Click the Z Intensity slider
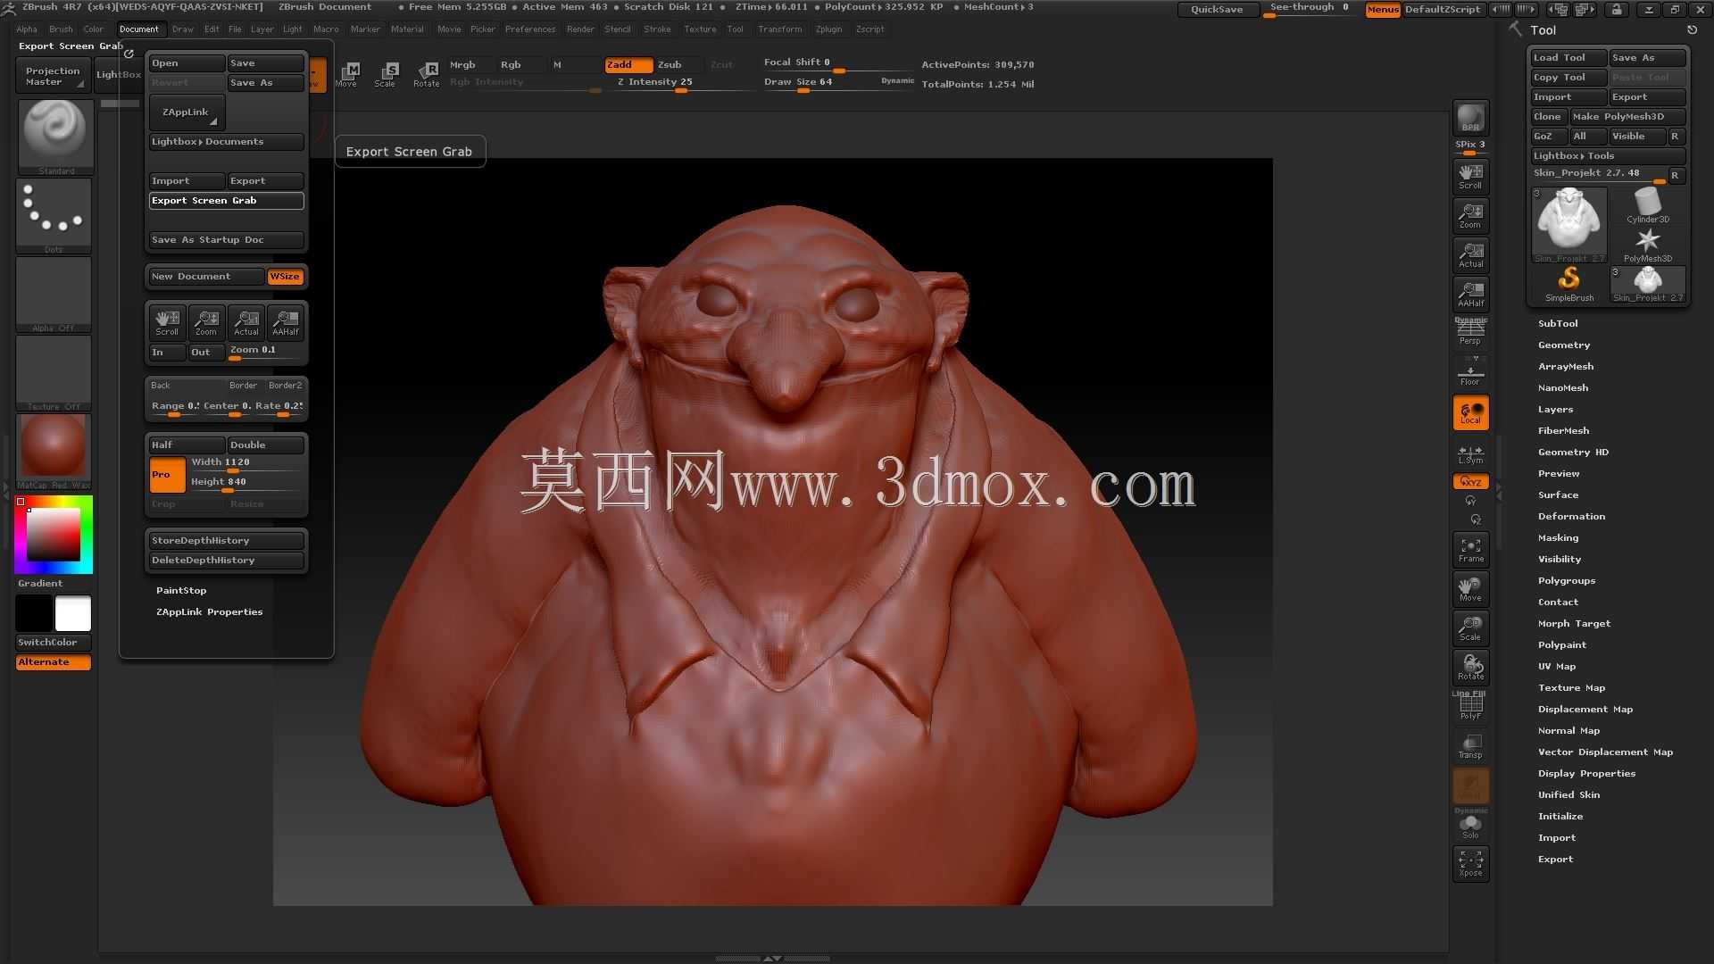The height and width of the screenshot is (964, 1714). point(682,83)
